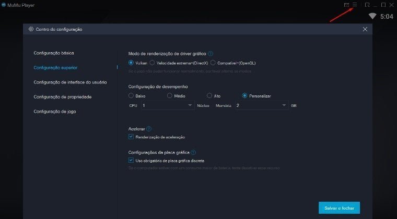Viewport: 397px width, 219px height.
Task: Click the MuMu Player logo icon
Action: click(x=4, y=5)
